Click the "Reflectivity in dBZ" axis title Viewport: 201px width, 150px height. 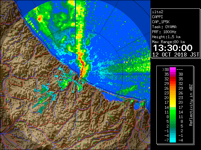(191, 105)
